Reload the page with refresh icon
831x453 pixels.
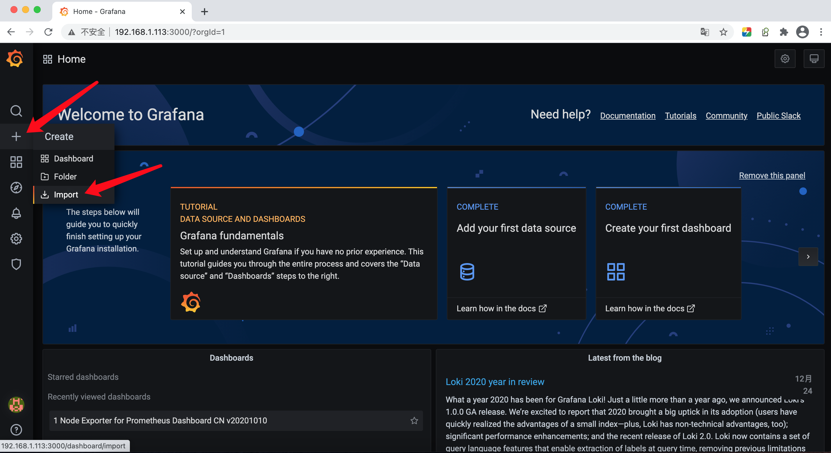tap(49, 32)
